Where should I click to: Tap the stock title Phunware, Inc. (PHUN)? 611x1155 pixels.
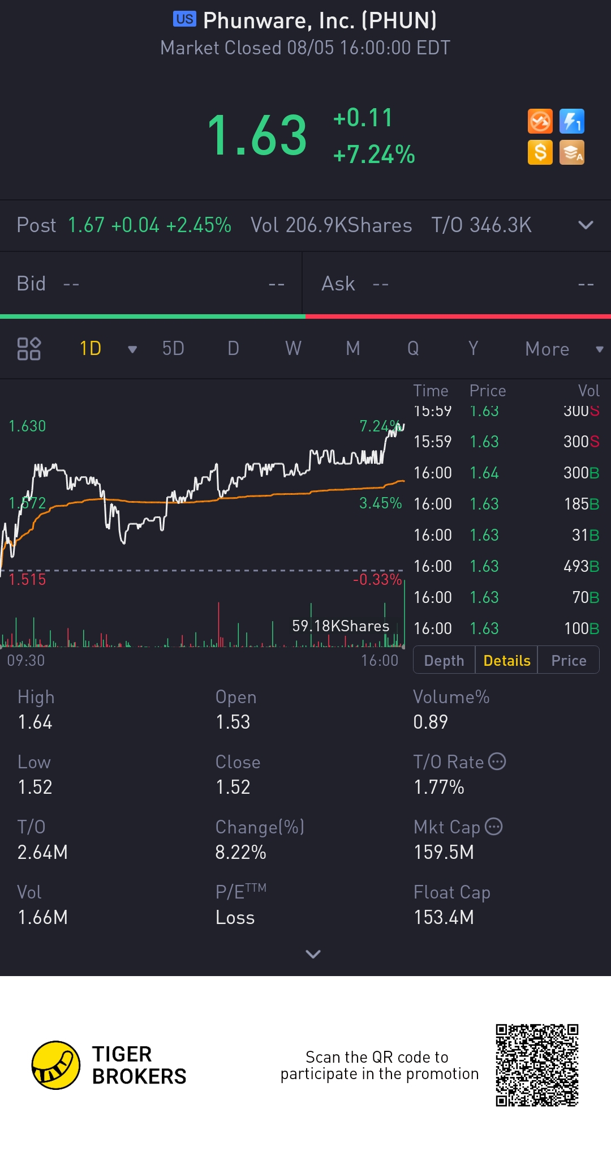point(320,20)
